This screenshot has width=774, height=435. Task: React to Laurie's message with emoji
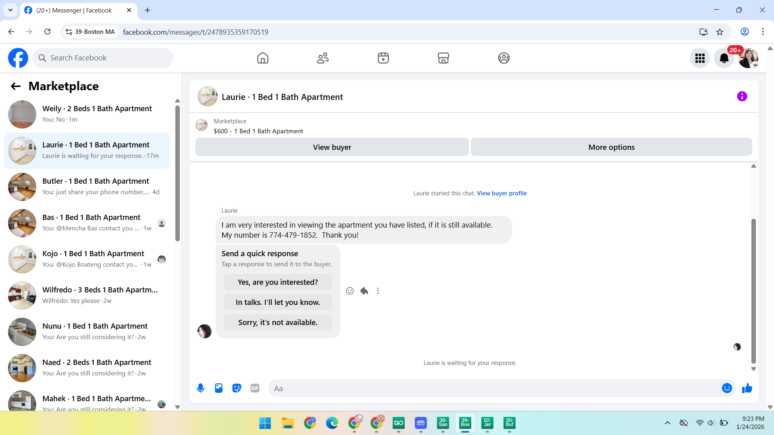click(x=350, y=291)
